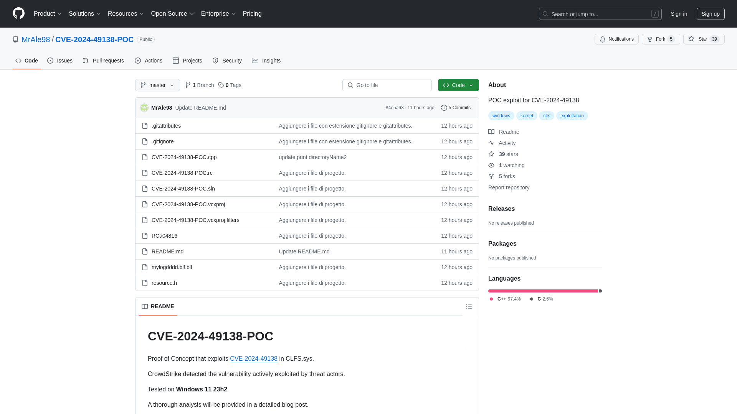737x414 pixels.
Task: Open the README outline list icon
Action: [469, 307]
